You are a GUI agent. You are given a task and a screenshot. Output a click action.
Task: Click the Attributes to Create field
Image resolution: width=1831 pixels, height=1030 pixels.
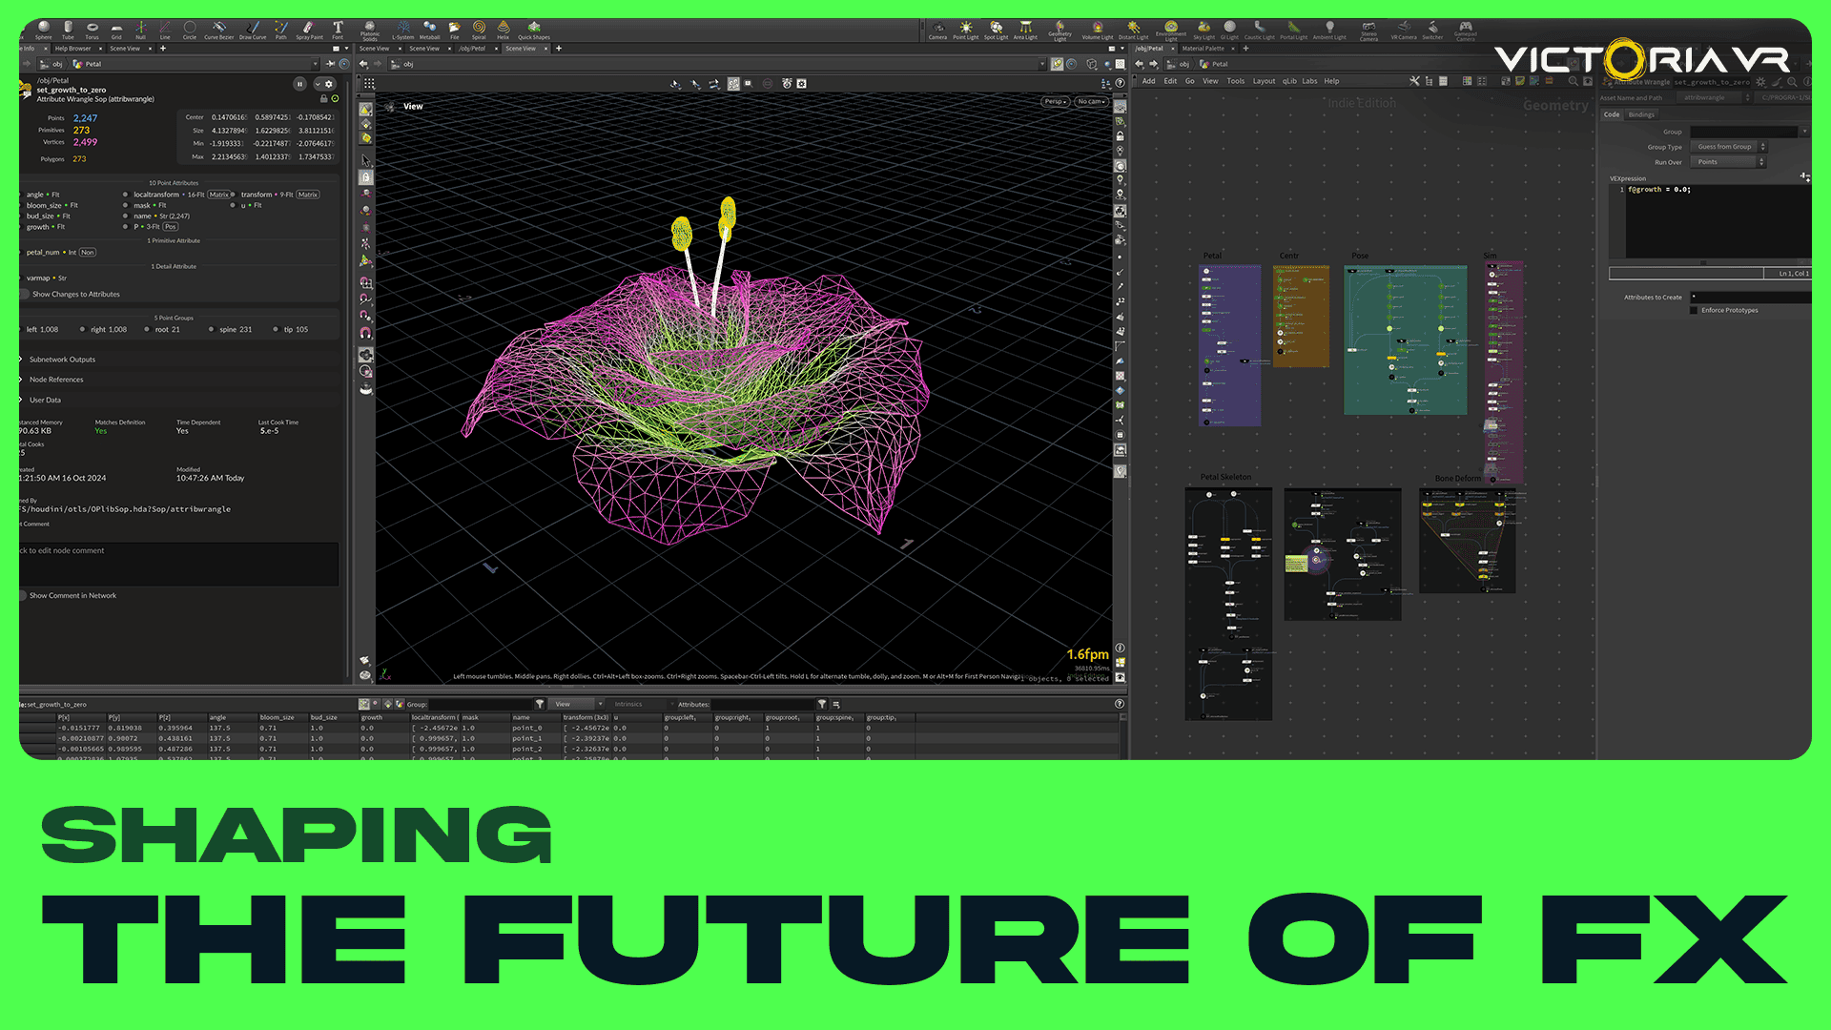click(x=1750, y=297)
